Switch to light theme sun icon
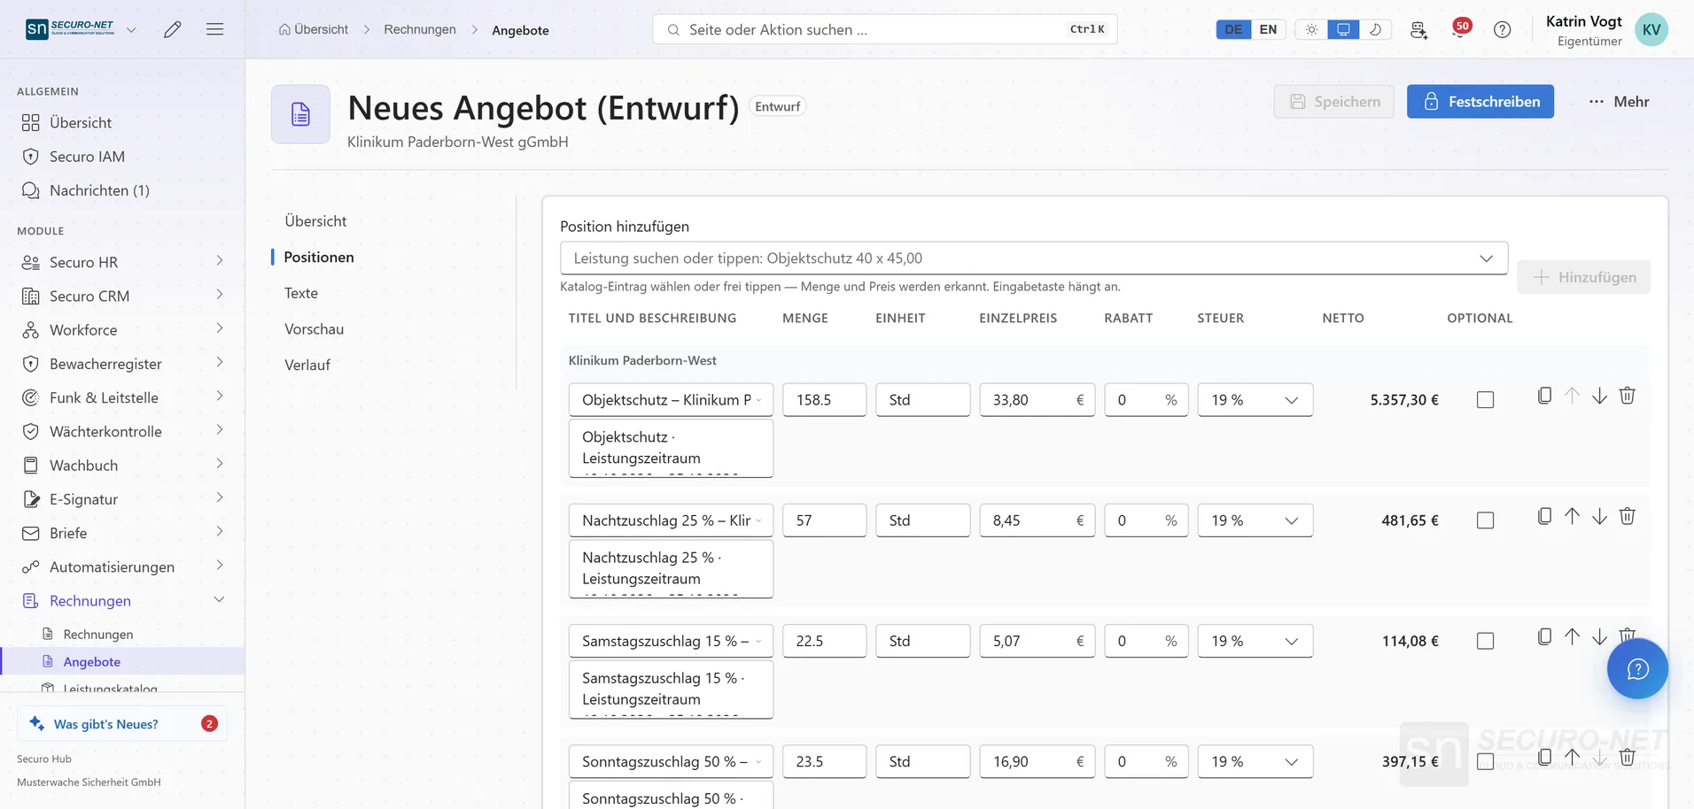 tap(1311, 29)
